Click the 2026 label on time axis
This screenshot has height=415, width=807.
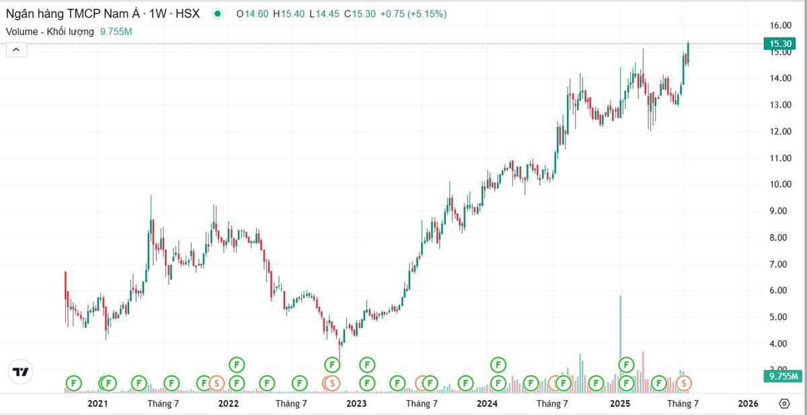tap(747, 404)
